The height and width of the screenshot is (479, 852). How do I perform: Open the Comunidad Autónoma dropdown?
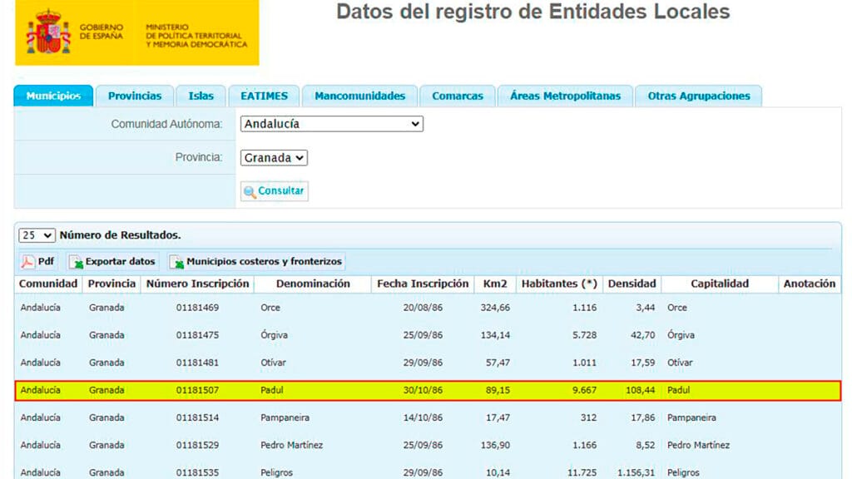pyautogui.click(x=331, y=123)
